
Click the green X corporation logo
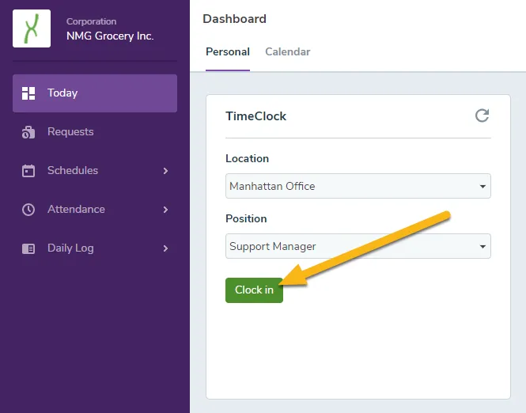point(32,28)
